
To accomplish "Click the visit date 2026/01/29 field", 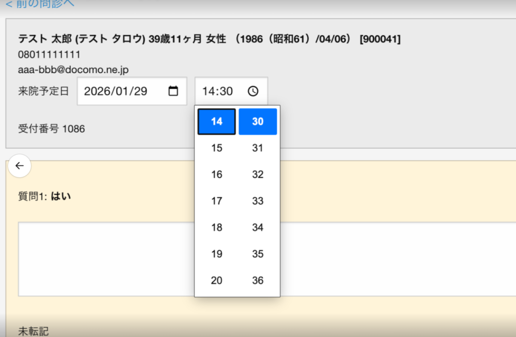I will [x=121, y=91].
